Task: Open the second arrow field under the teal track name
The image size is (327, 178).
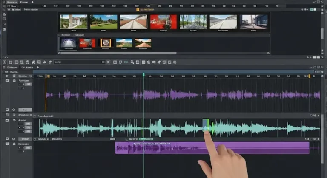Action: [21, 127]
